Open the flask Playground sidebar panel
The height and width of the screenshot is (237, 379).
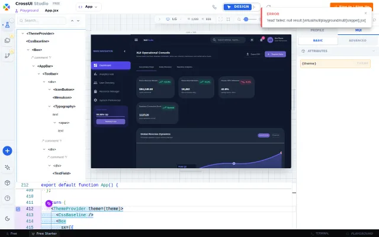coord(8,25)
